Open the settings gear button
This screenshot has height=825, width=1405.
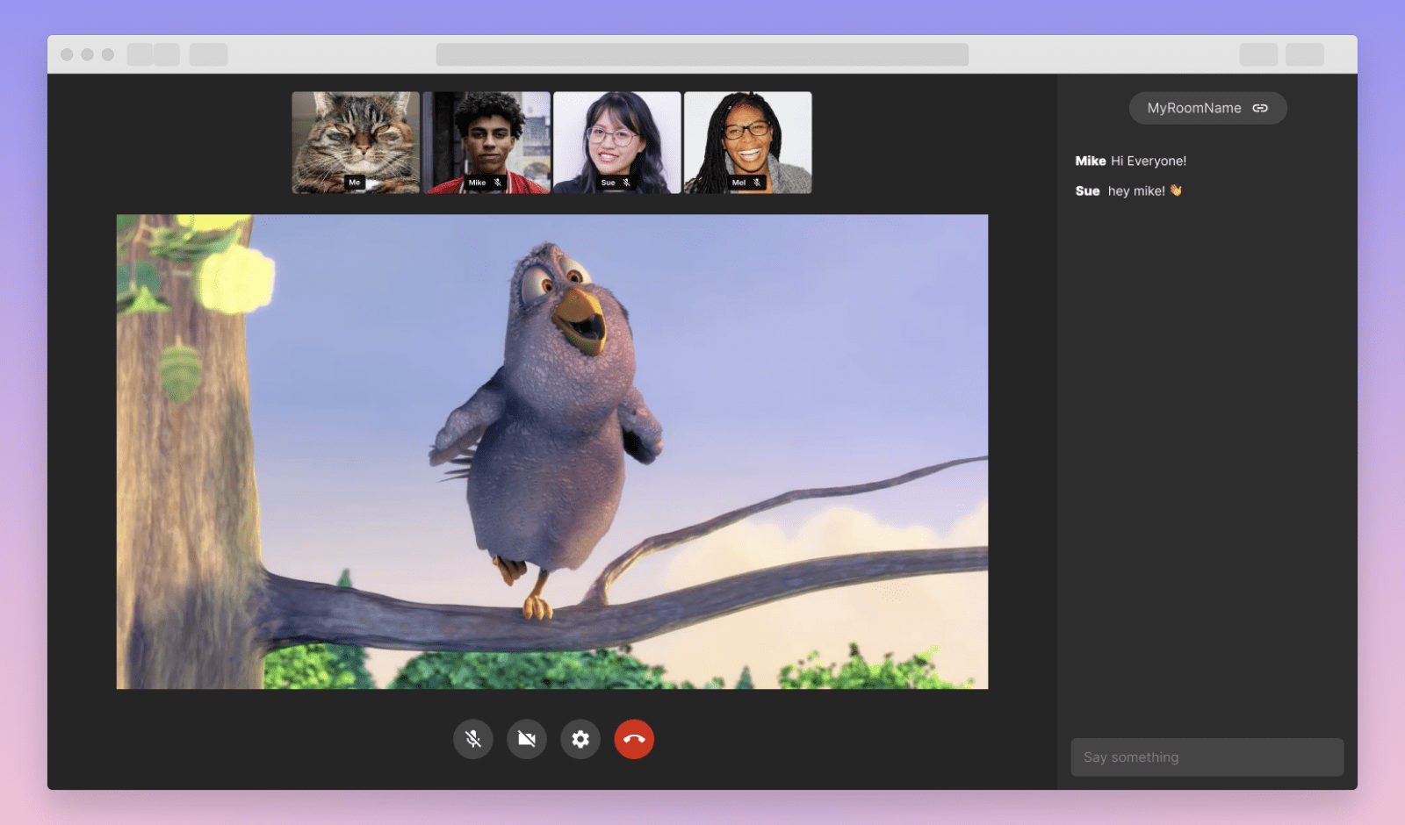(580, 739)
